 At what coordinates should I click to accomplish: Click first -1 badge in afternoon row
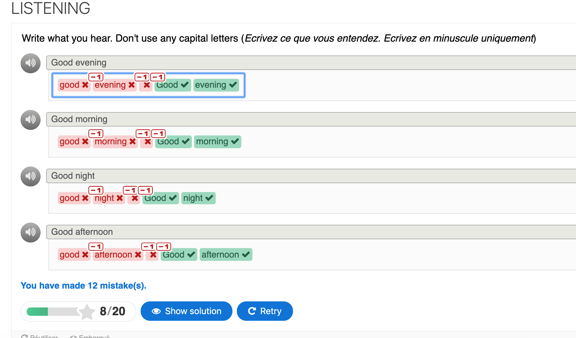96,247
